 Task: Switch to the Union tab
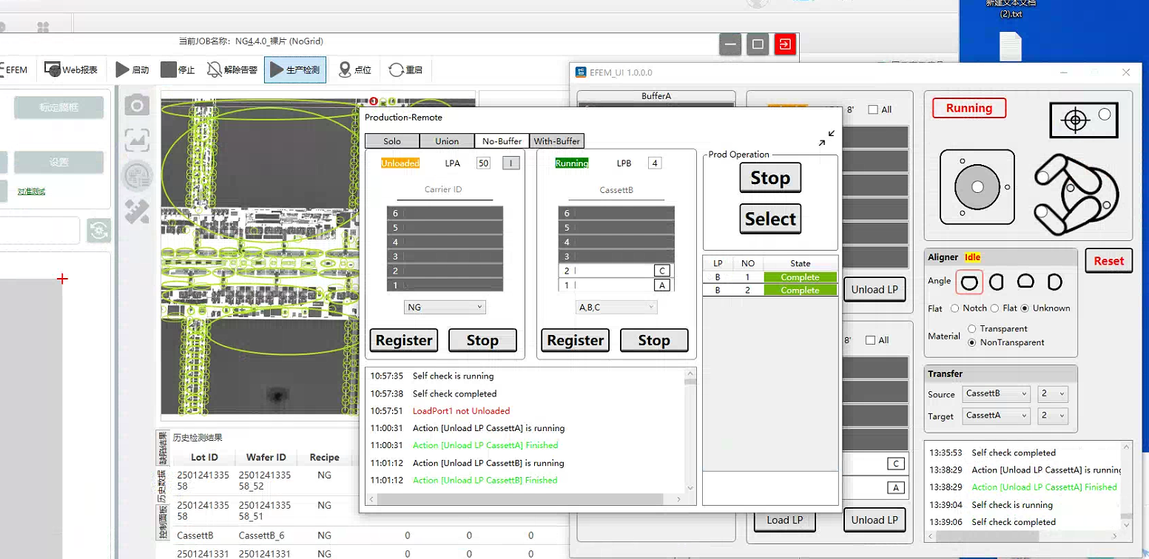(447, 141)
